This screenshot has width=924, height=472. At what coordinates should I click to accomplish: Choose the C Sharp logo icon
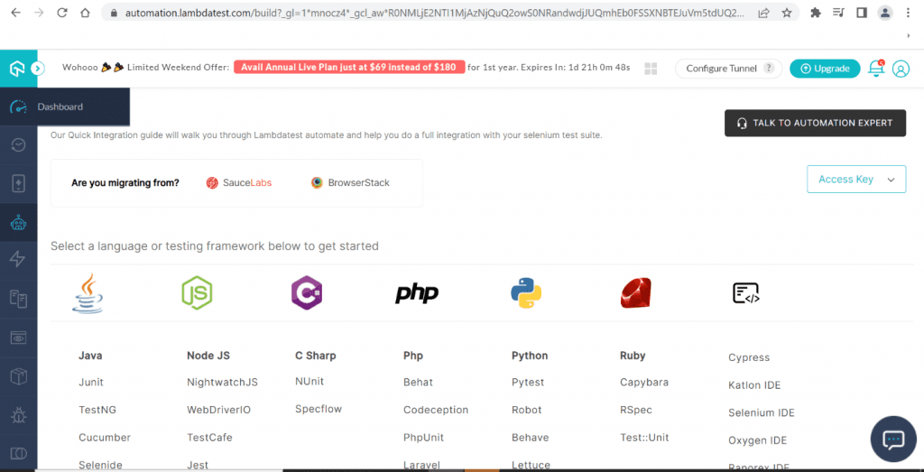307,292
